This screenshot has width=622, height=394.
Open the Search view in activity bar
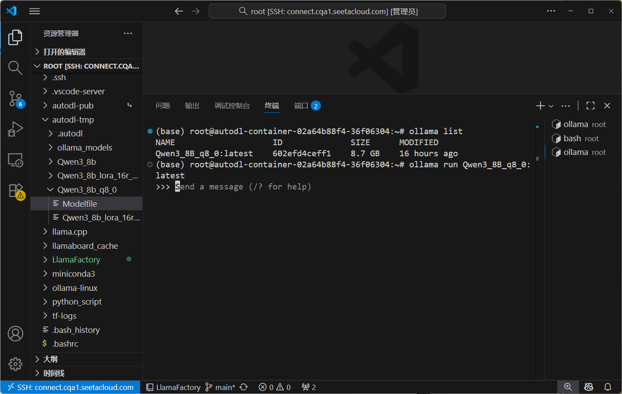(15, 68)
